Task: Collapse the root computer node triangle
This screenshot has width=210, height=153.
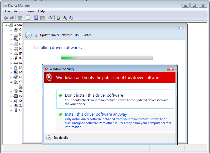Action: pyautogui.click(x=6, y=25)
